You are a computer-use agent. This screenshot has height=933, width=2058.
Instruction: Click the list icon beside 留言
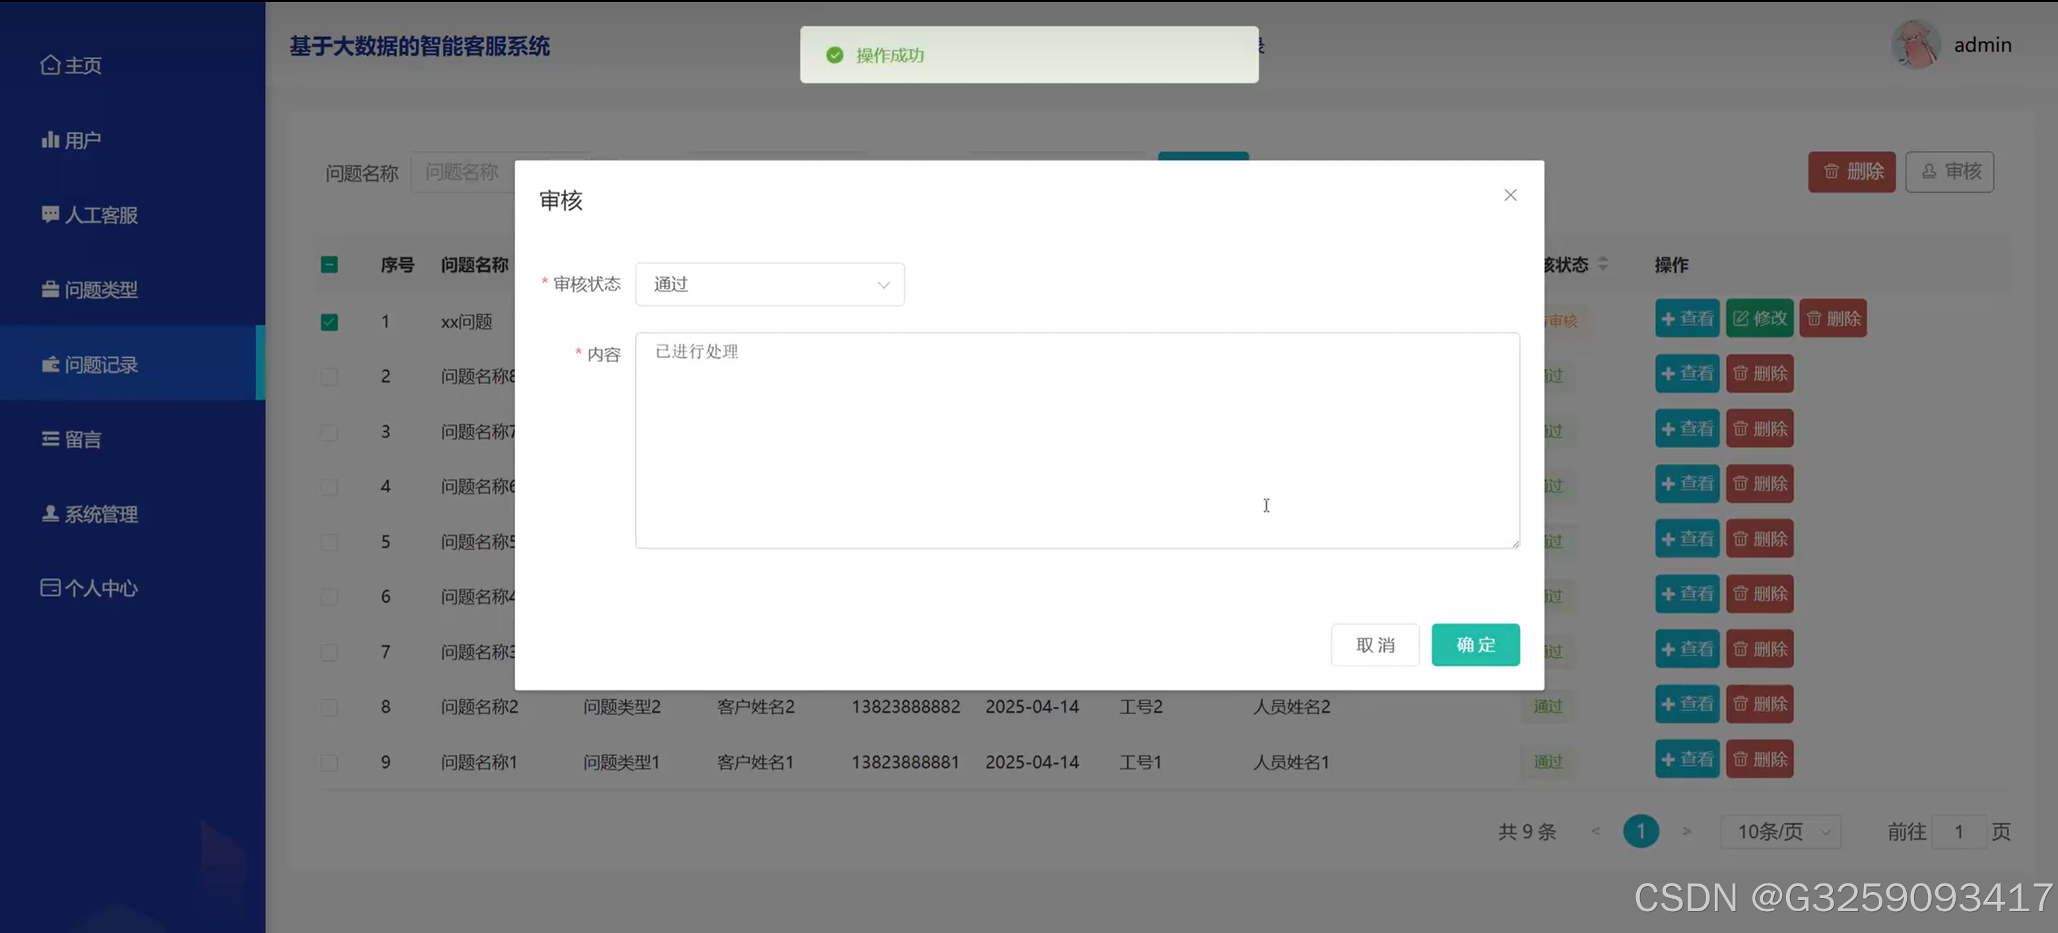pos(50,439)
